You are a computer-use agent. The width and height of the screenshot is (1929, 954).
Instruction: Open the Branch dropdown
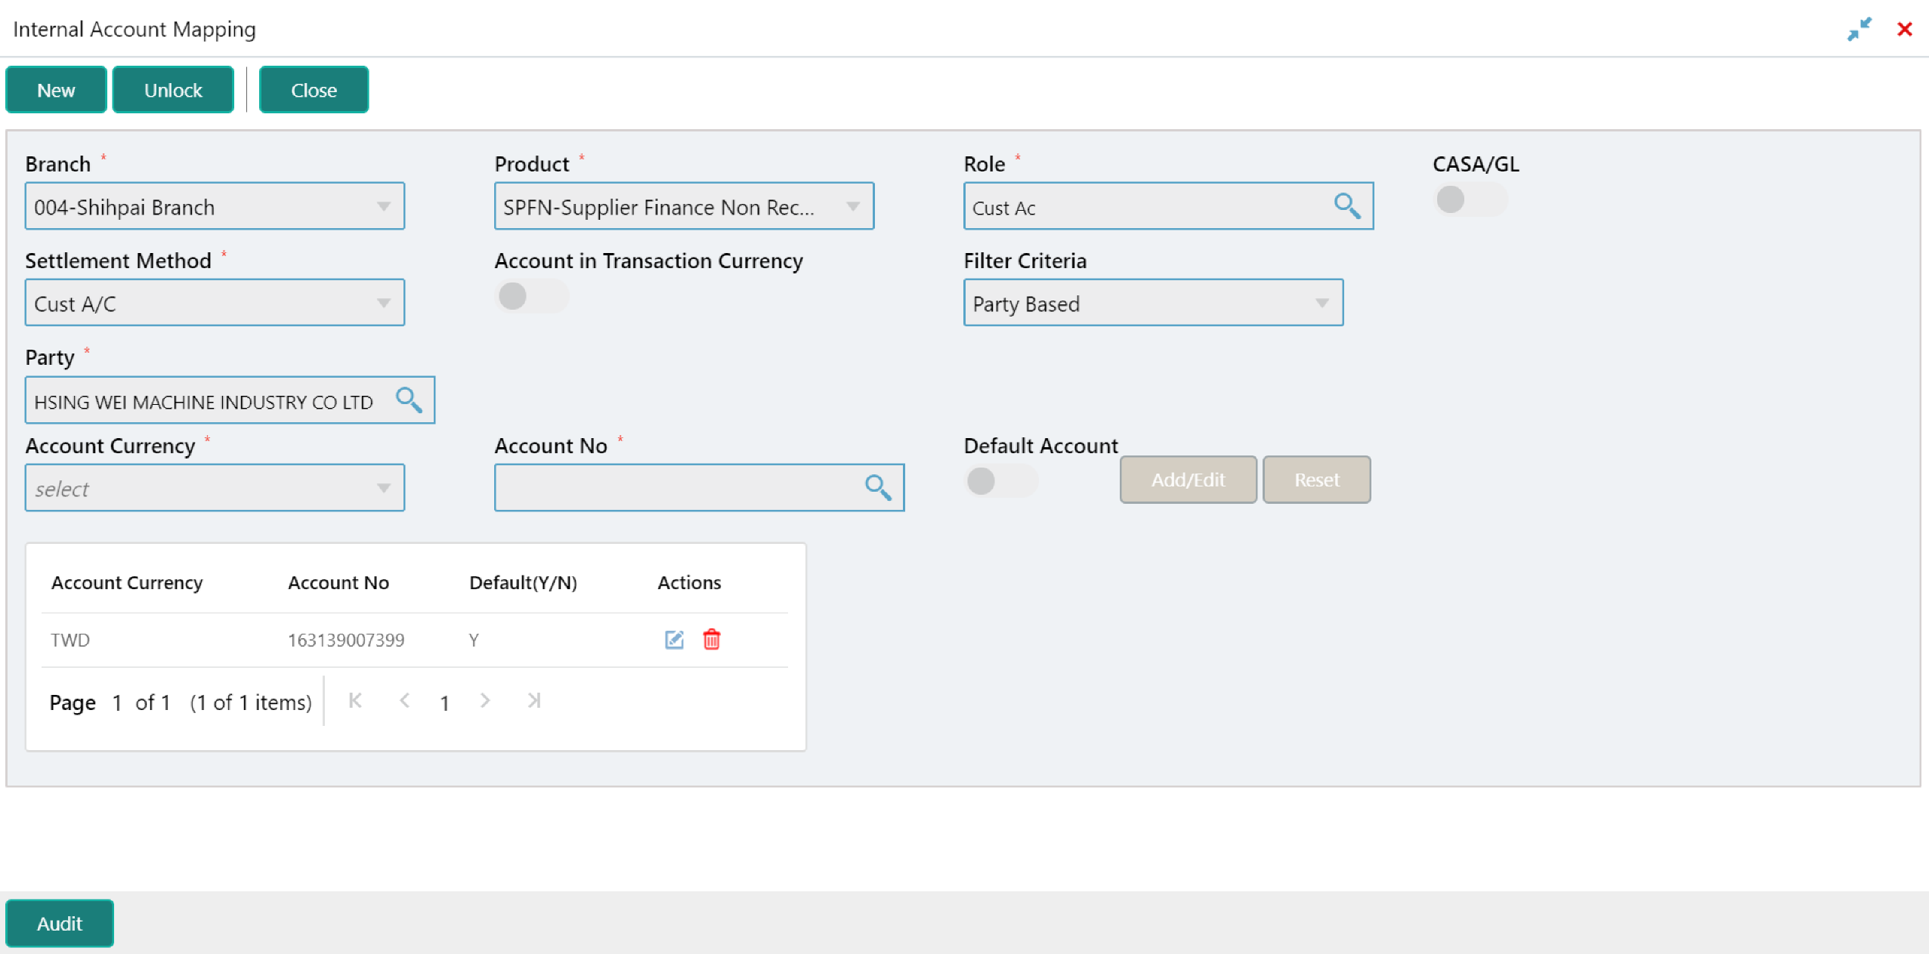coord(215,206)
